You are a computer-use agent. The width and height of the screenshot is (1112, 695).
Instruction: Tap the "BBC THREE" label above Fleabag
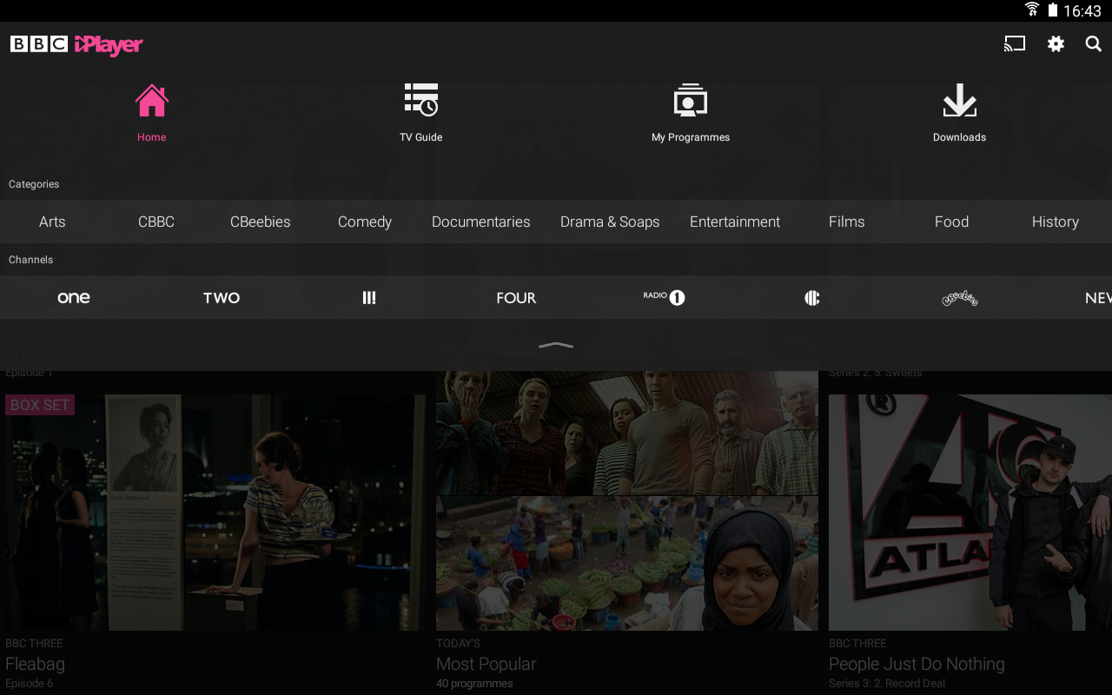tap(34, 644)
